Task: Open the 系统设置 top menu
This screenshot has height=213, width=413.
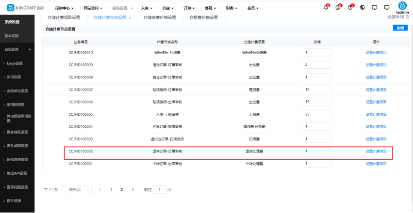Action: tap(122, 8)
